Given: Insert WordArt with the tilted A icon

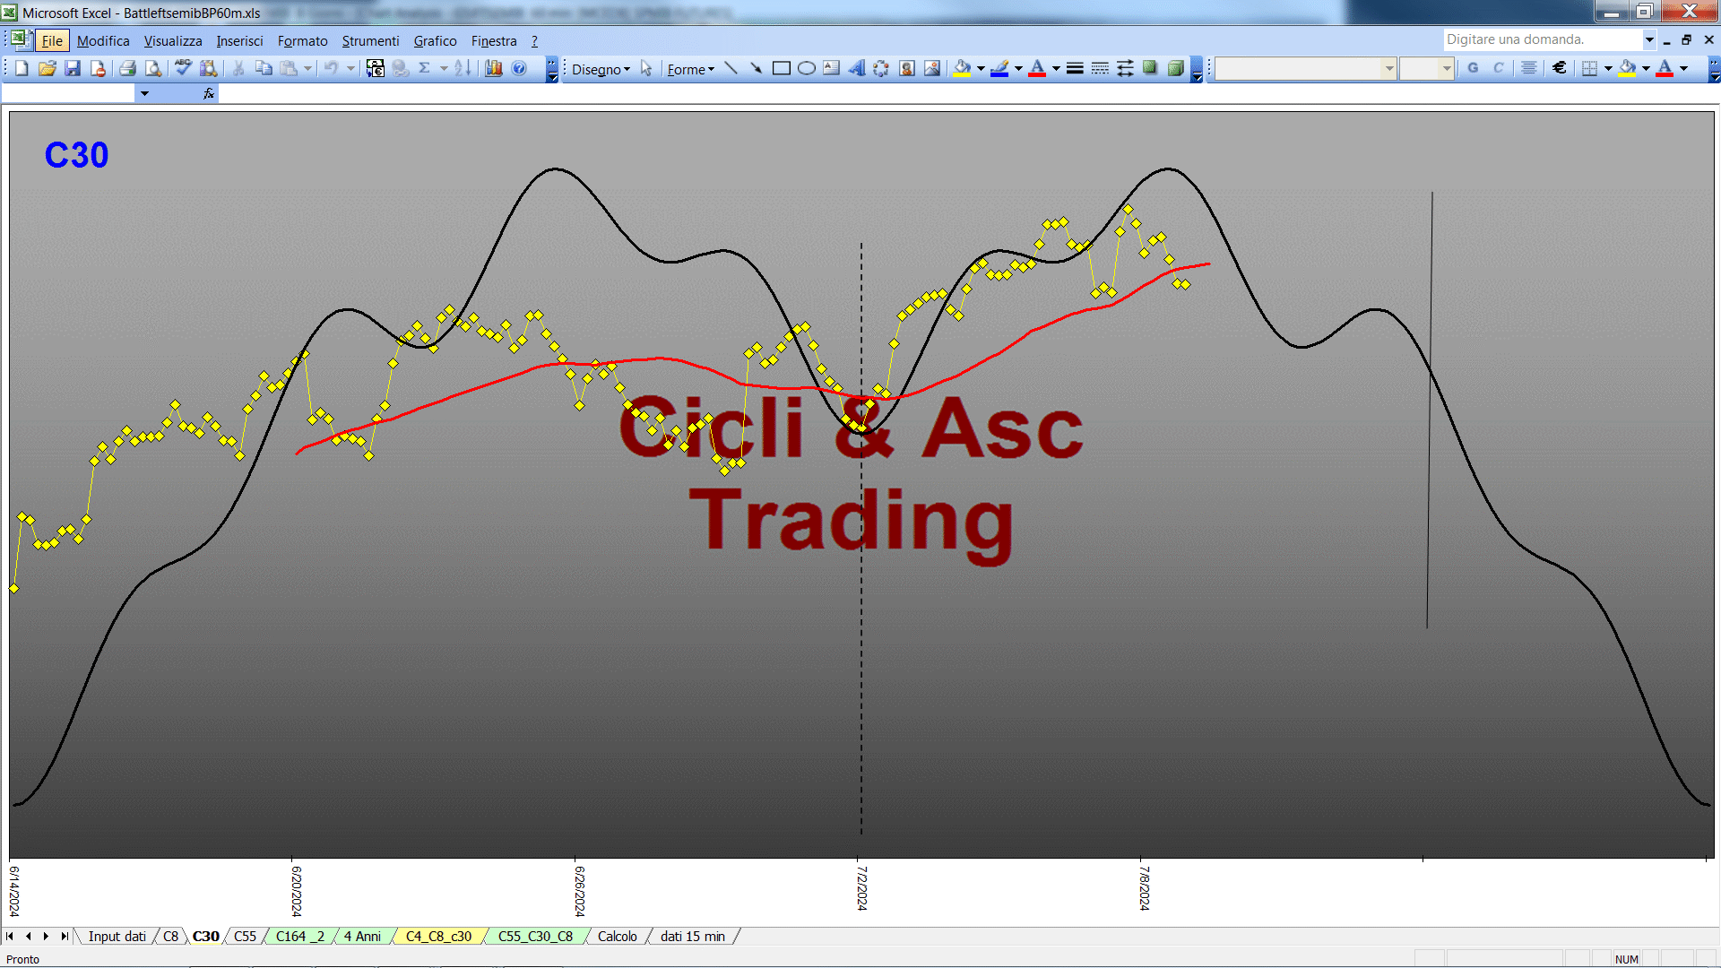Looking at the screenshot, I should 857,68.
